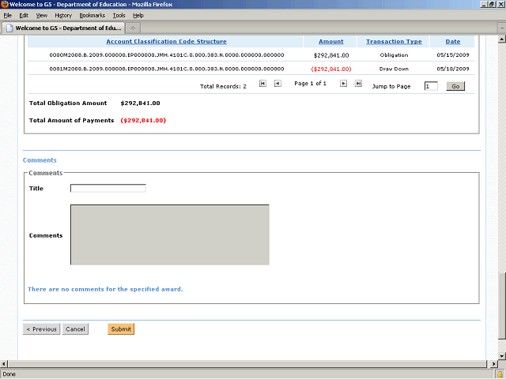Click the security padlock in status bar

[500, 374]
